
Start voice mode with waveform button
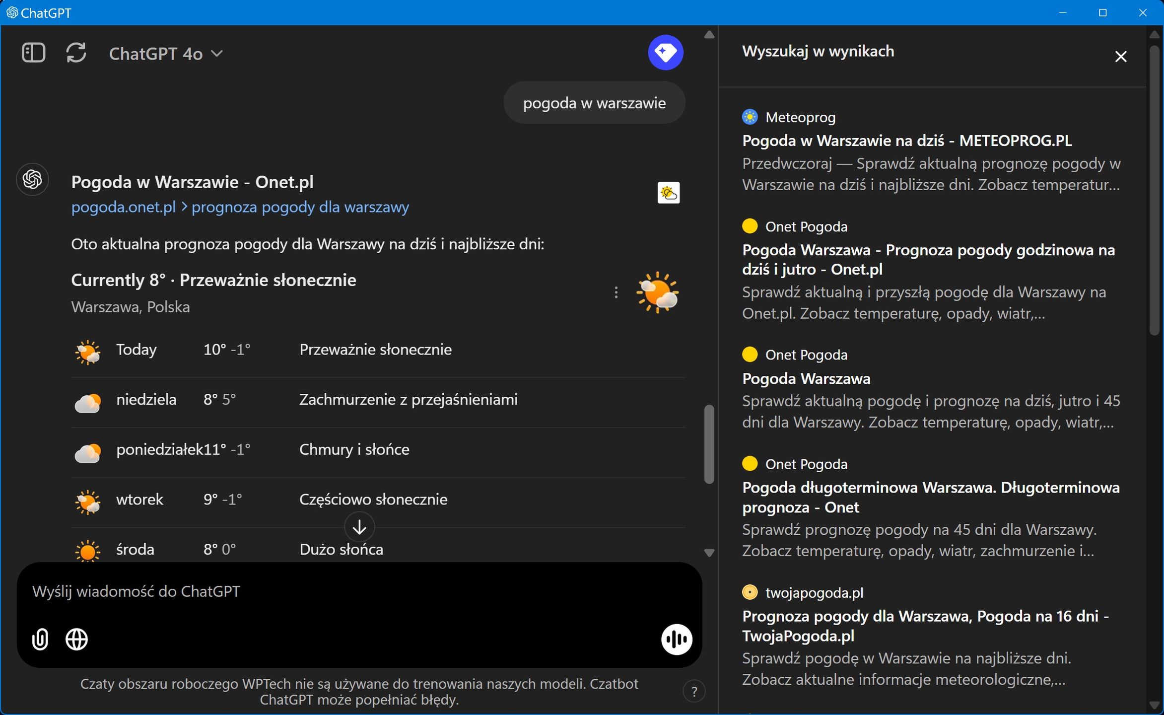click(x=677, y=640)
